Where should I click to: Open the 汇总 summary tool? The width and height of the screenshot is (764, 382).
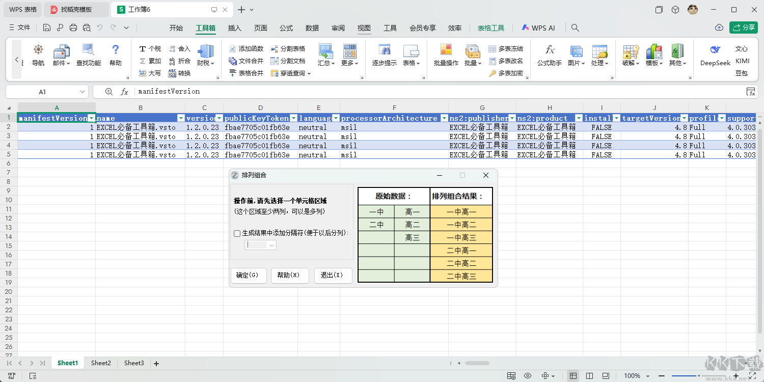tap(326, 55)
